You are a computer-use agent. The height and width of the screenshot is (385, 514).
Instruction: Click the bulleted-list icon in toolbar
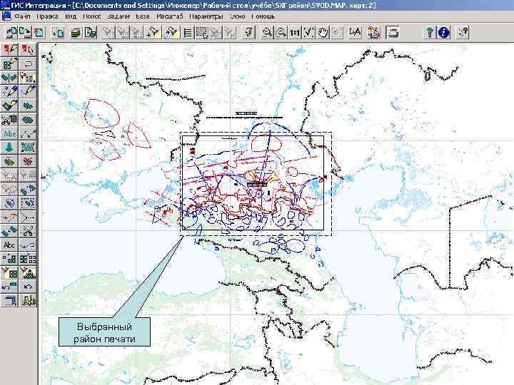188,32
